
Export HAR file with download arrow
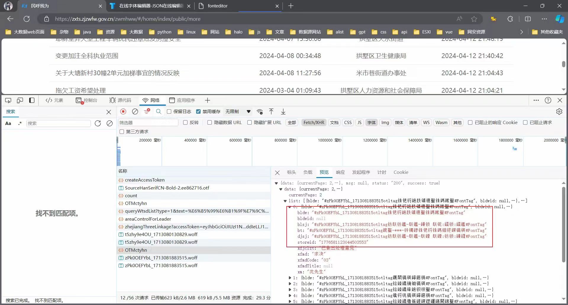tap(283, 112)
